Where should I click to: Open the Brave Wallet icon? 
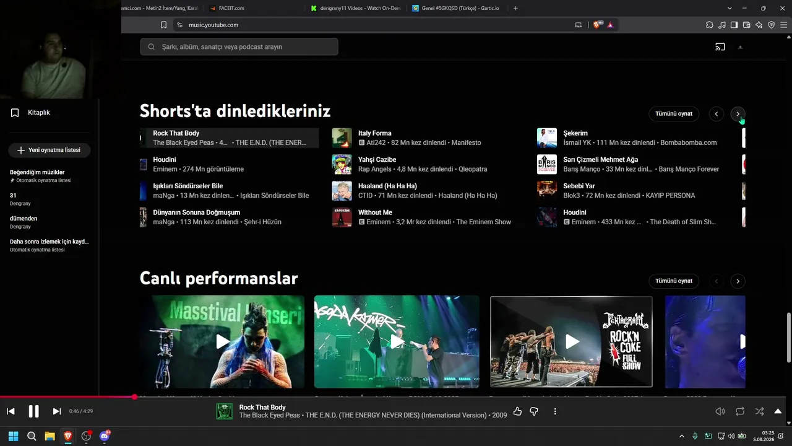[x=746, y=25]
